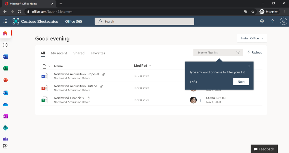Click the Create new plus icon
289x153 pixels.
5,45
